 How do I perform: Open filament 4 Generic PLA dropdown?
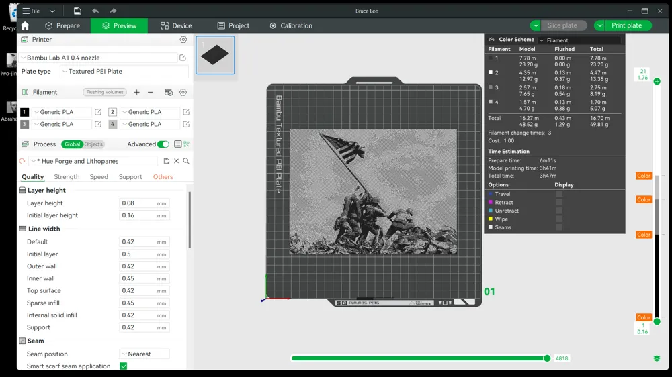coord(150,125)
